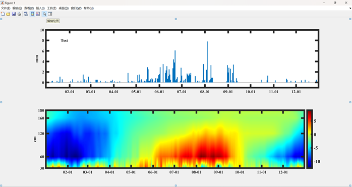Screen dimensions: 352x187
Task: Click the colorbar tick label '5'
Action: click(315, 121)
